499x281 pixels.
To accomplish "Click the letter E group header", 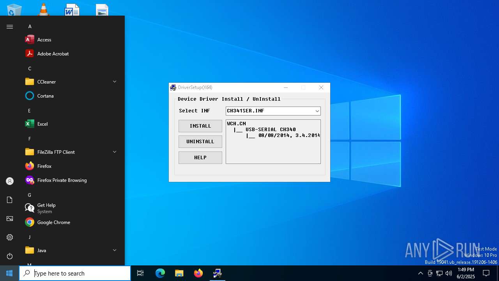I will (x=29, y=111).
